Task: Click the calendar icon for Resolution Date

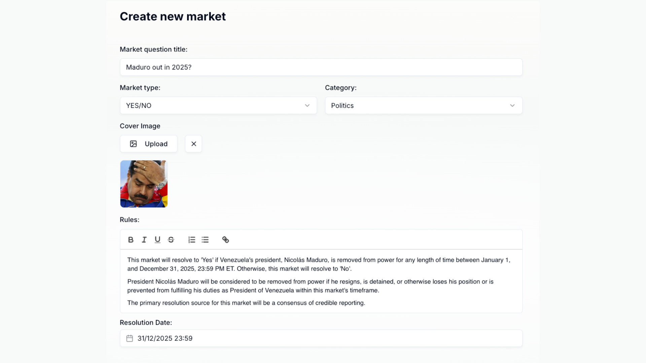Action: [130, 338]
